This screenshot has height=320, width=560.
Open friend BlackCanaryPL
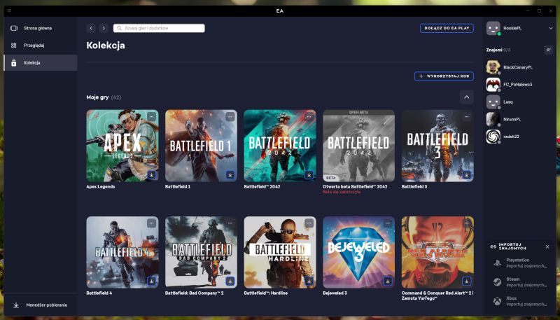coord(519,67)
